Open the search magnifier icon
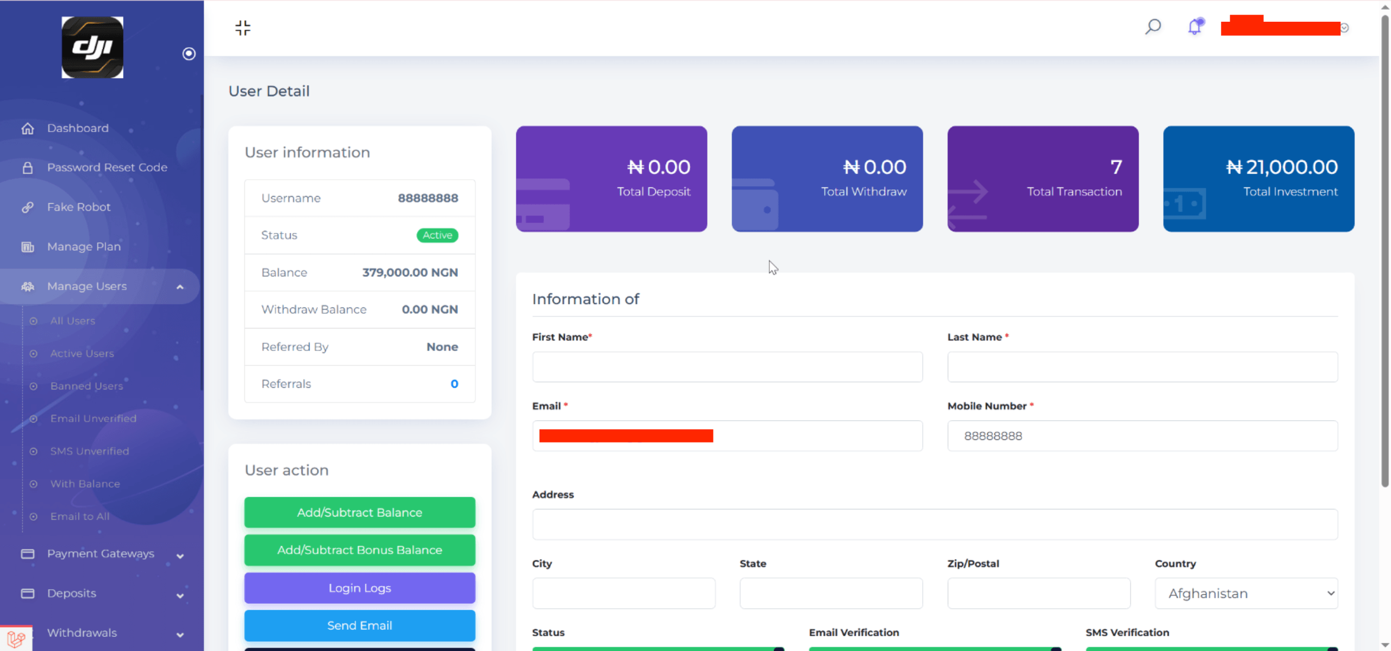 point(1152,27)
